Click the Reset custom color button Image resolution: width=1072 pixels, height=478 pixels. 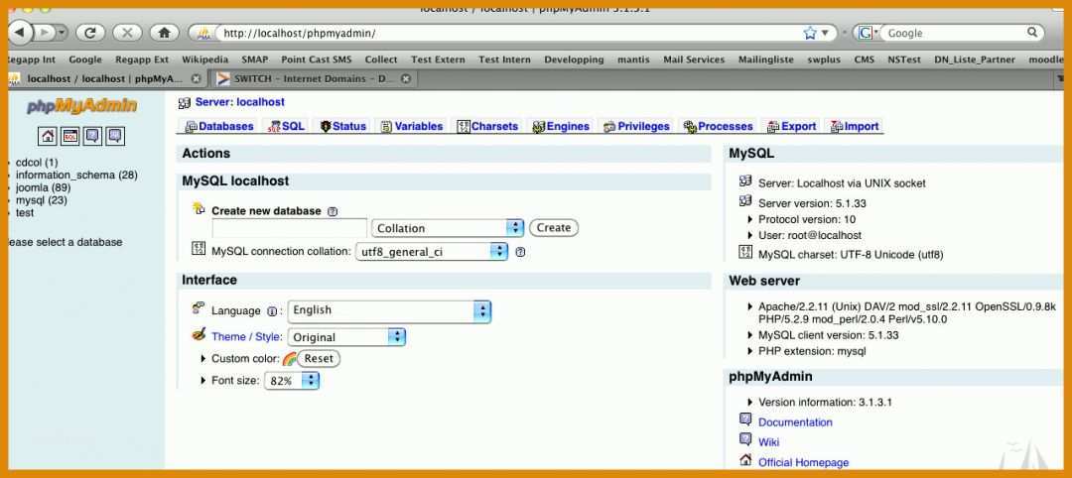click(x=319, y=359)
